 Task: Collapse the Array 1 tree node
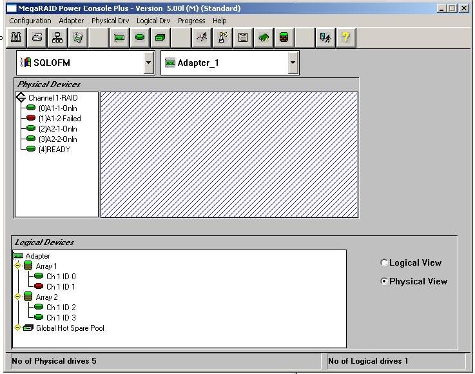(x=18, y=266)
